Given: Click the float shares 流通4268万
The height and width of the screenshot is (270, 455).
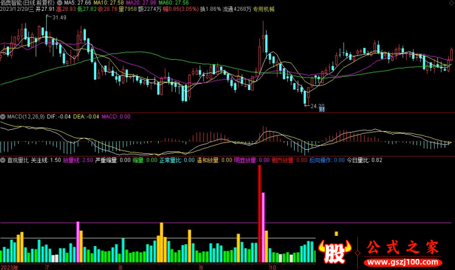Looking at the screenshot, I should (237, 9).
